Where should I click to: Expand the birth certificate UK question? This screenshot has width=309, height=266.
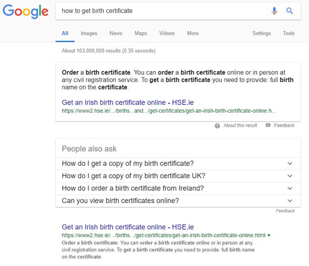click(178, 176)
